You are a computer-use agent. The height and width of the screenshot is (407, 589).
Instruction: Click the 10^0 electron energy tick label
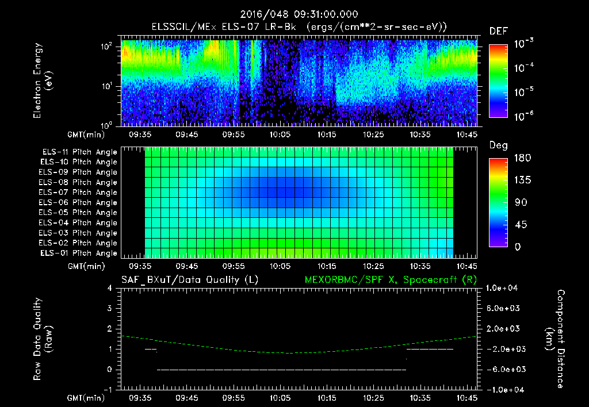[x=106, y=125]
